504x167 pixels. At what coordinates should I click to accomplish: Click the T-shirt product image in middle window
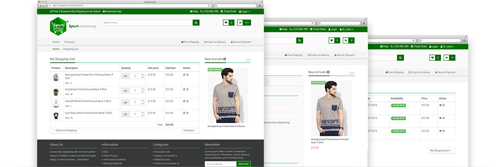[331, 108]
